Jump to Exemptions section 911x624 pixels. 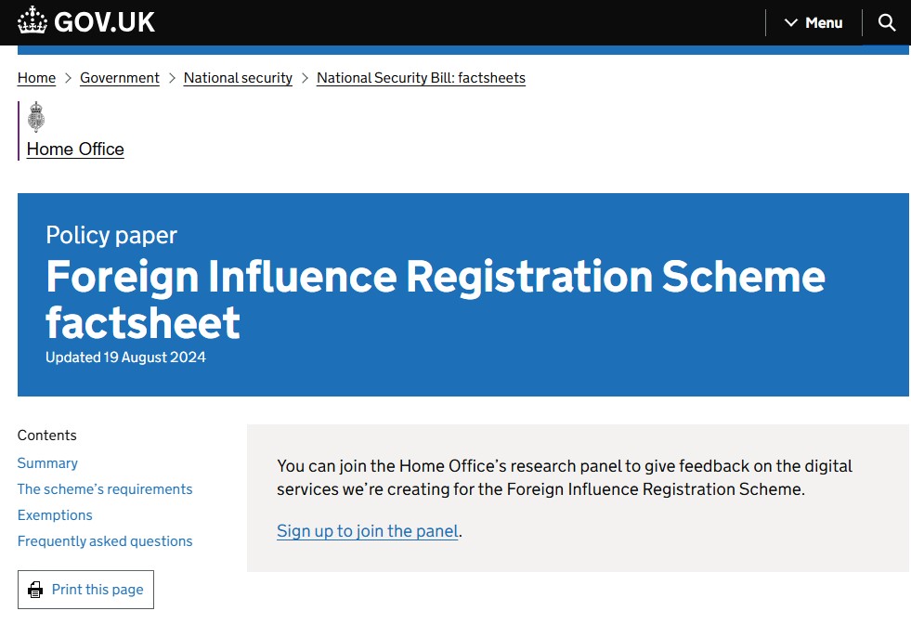[x=55, y=515]
